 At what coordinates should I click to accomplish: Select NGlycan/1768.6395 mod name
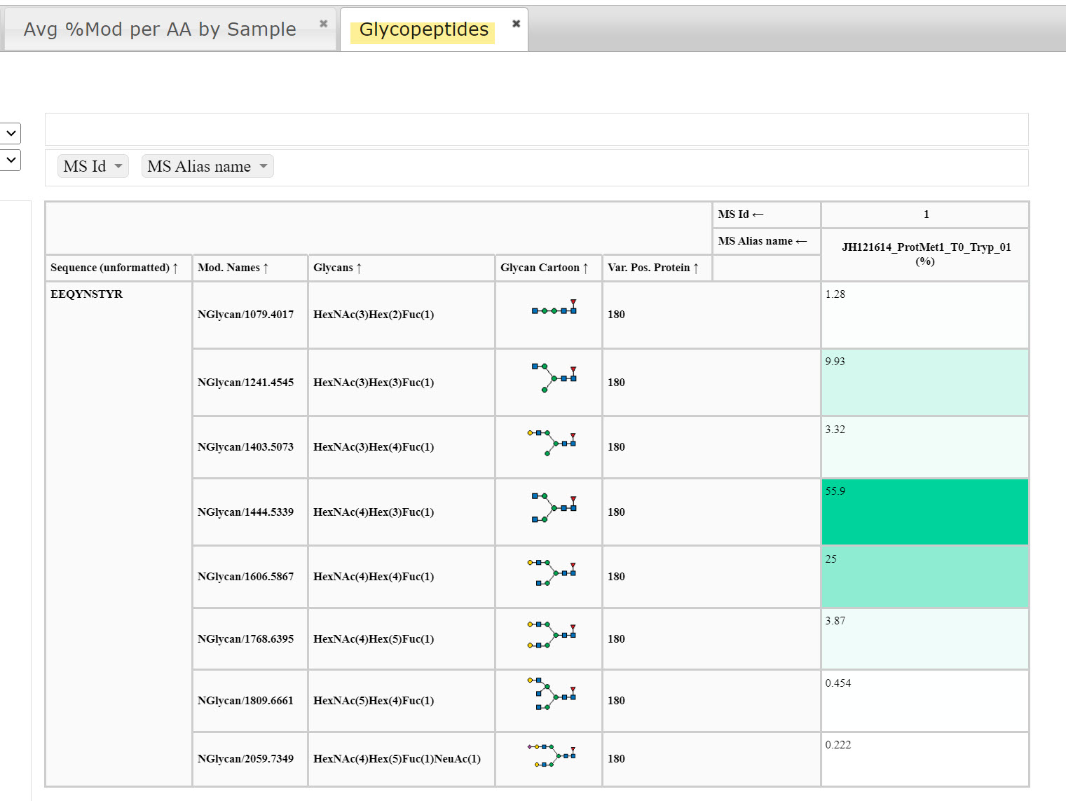coord(245,639)
